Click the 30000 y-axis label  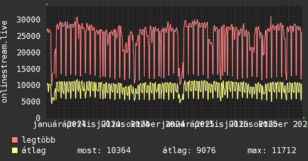28,19
